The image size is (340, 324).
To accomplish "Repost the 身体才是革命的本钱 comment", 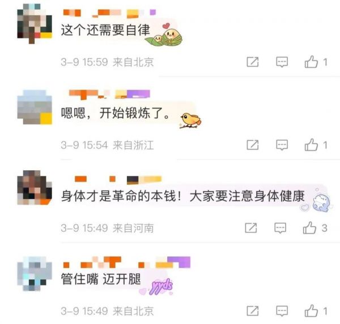I will pyautogui.click(x=251, y=228).
